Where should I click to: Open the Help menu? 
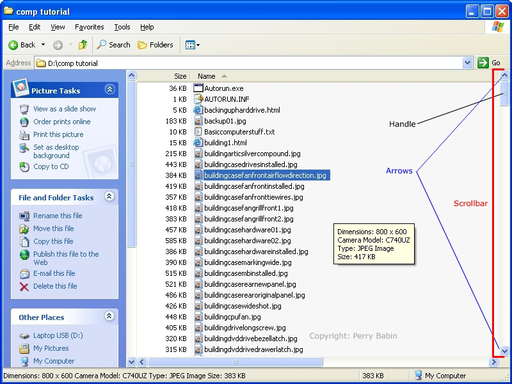(x=147, y=27)
